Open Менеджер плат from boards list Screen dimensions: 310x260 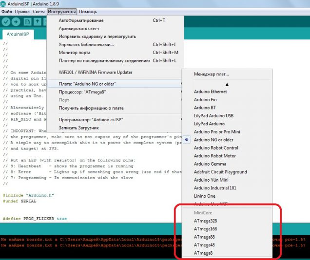pos(227,74)
